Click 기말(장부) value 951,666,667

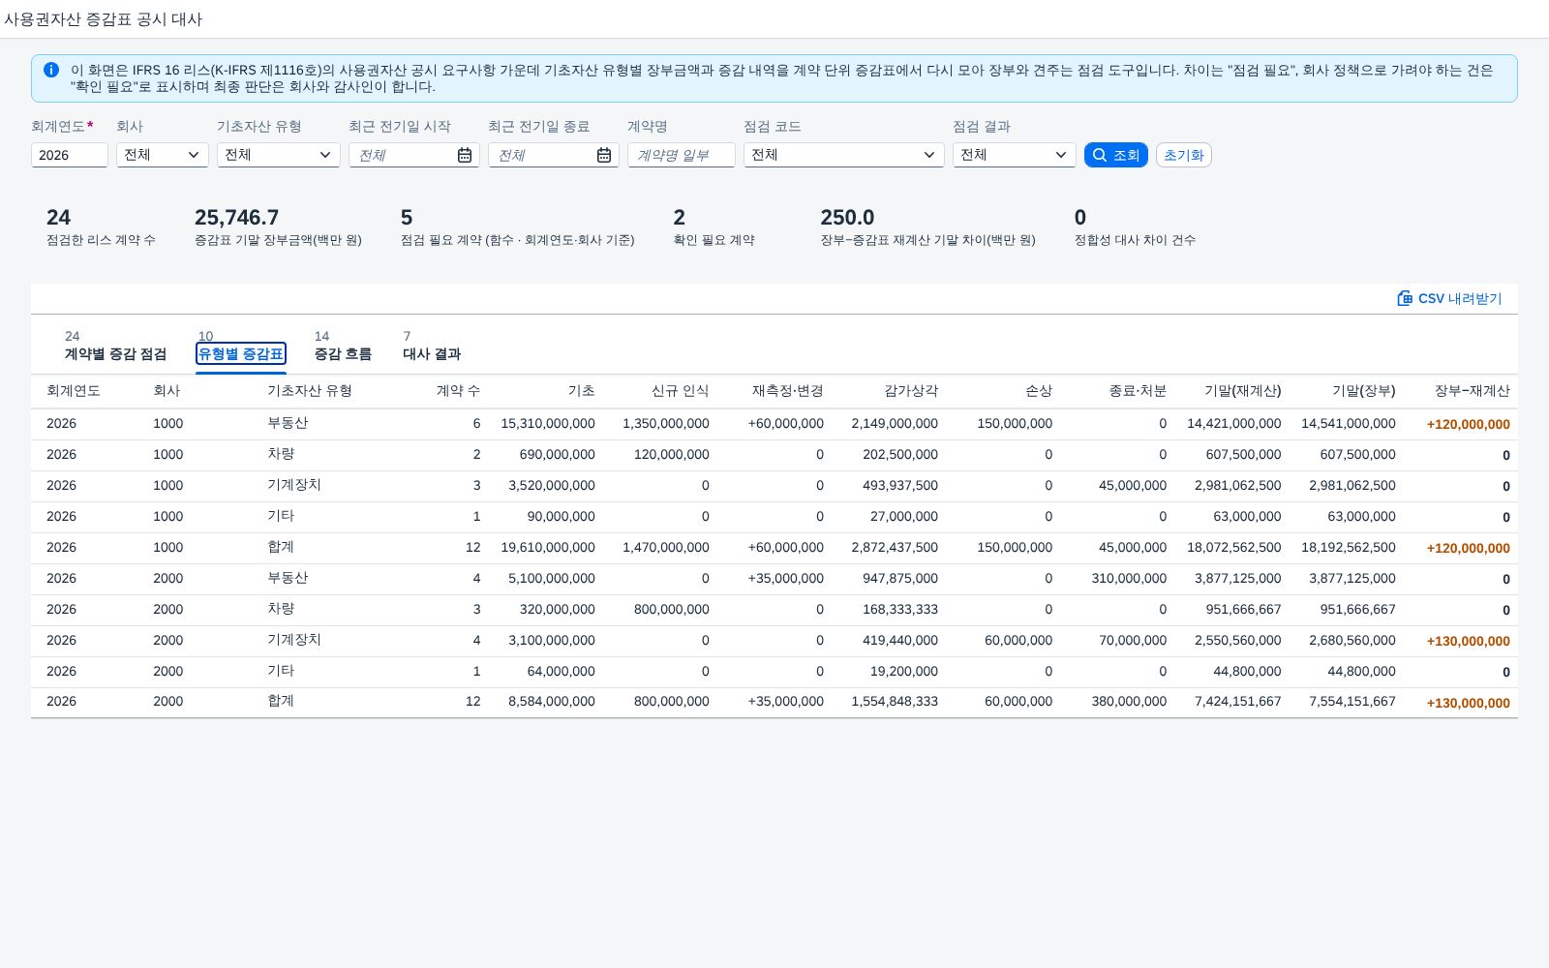[1358, 610]
